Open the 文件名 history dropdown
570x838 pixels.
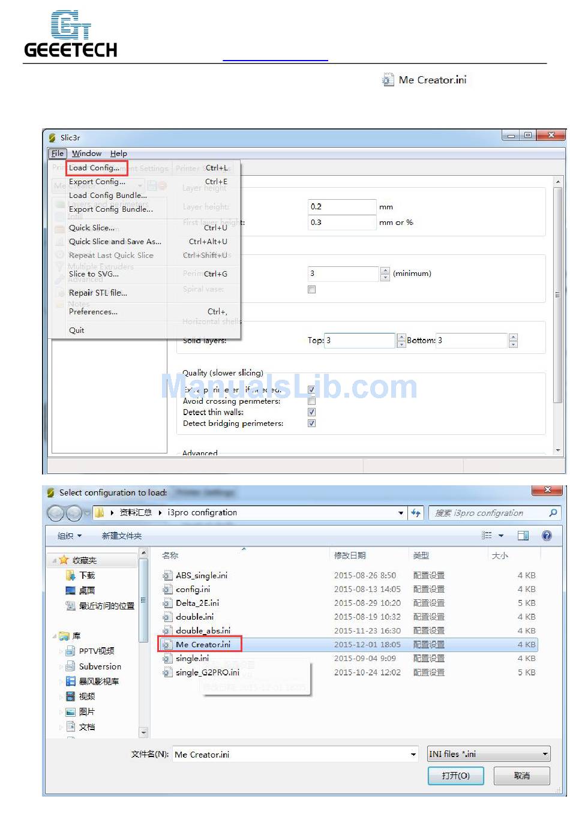coord(413,755)
